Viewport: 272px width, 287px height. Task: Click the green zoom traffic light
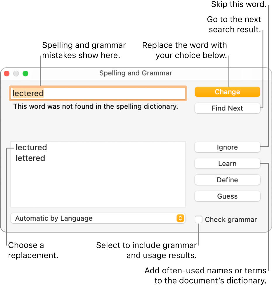pos(25,74)
